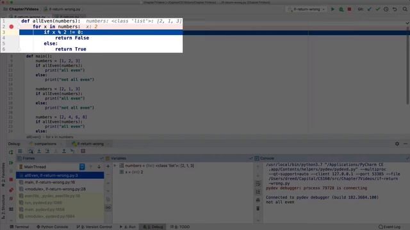Click the 'def main():' code line
The width and height of the screenshot is (410, 230).
point(39,56)
